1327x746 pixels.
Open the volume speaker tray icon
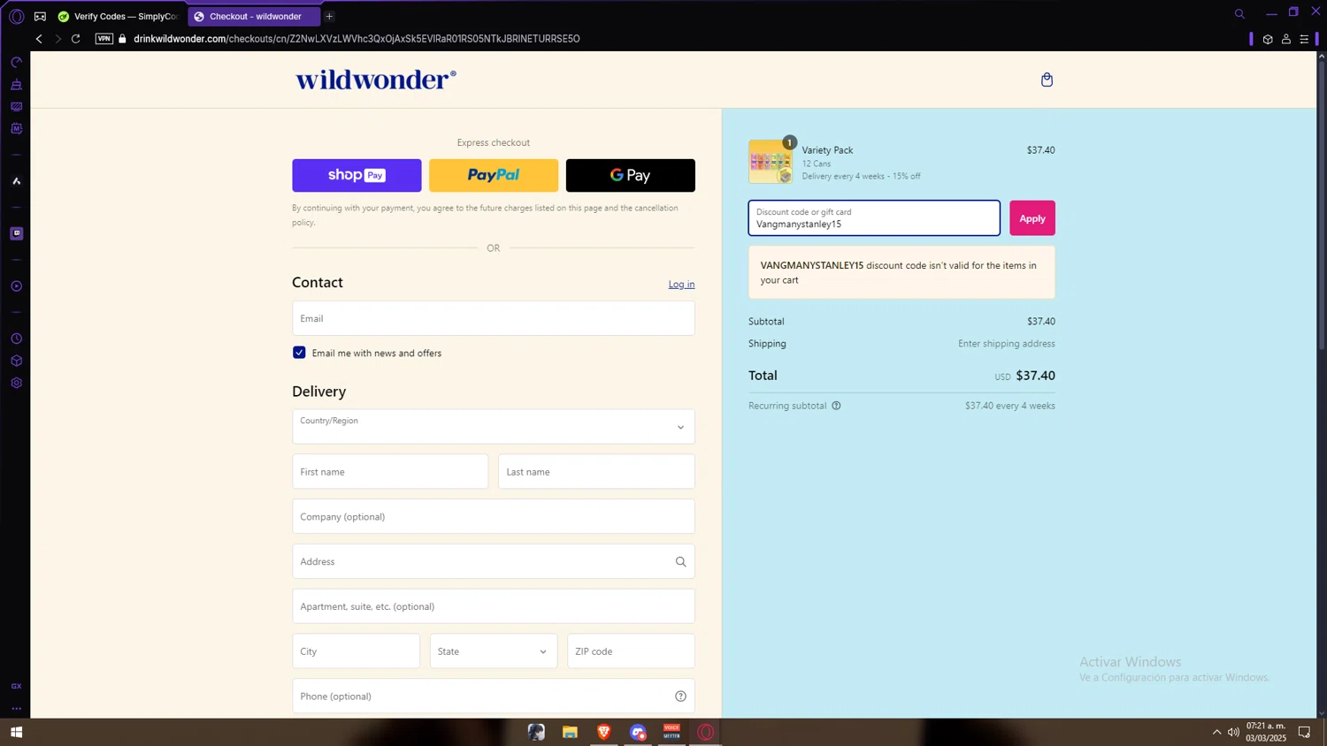(1233, 732)
